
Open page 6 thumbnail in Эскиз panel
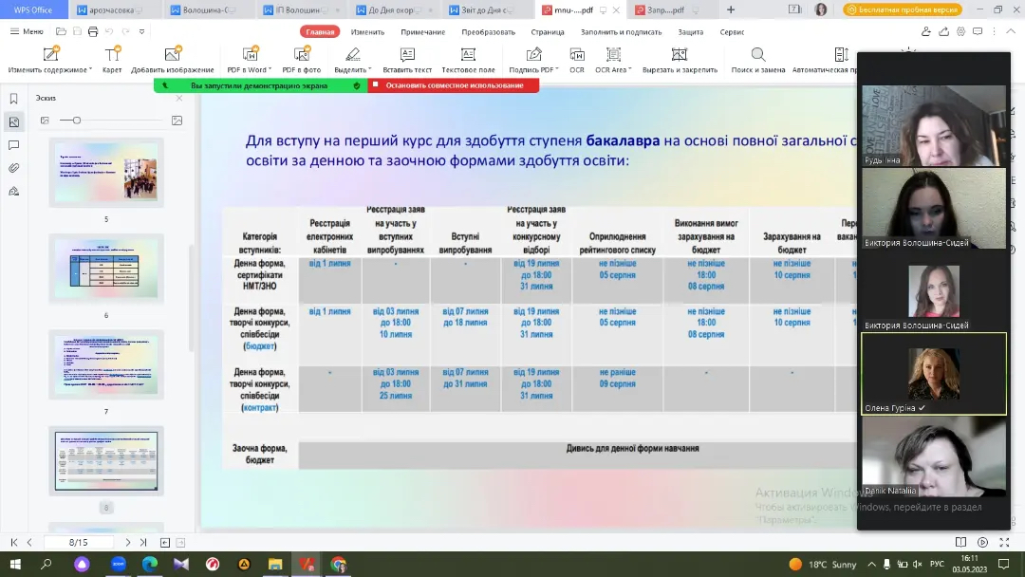click(x=106, y=269)
